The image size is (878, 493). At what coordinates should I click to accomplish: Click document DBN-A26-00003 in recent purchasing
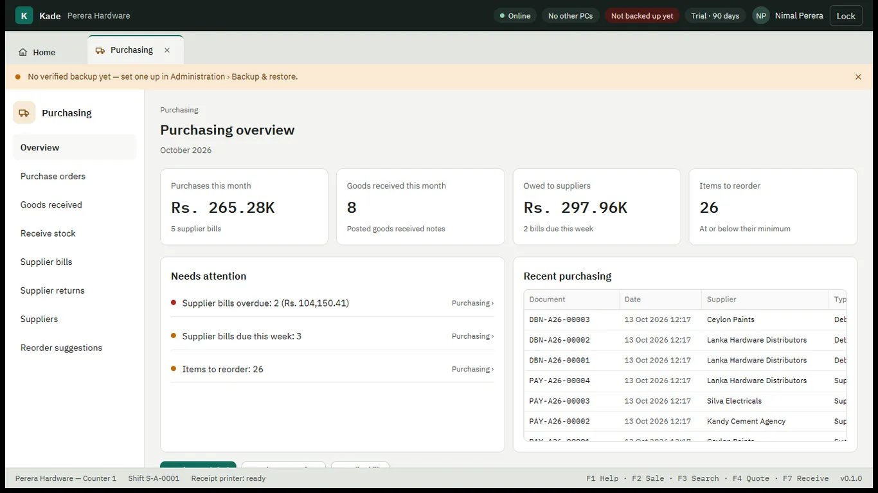click(559, 320)
